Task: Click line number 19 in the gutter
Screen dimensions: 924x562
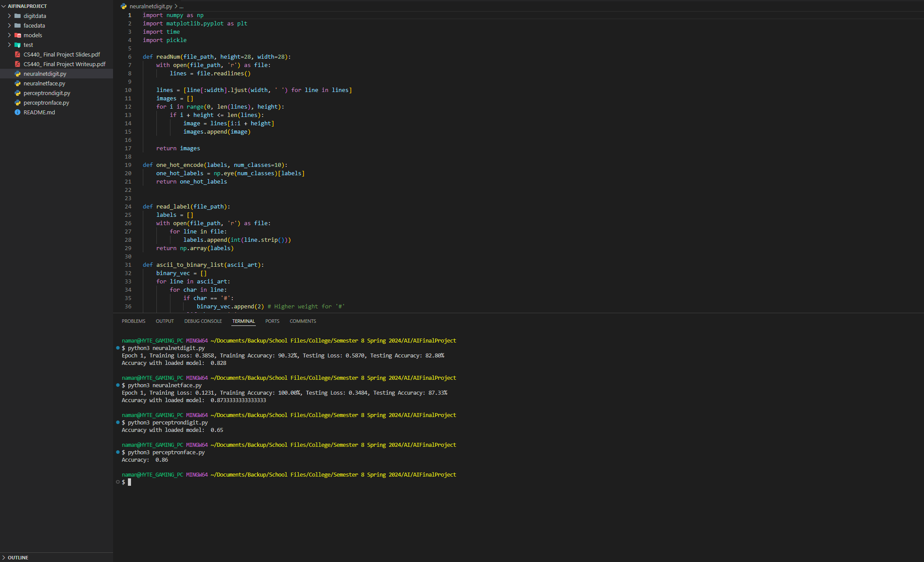Action: [128, 165]
